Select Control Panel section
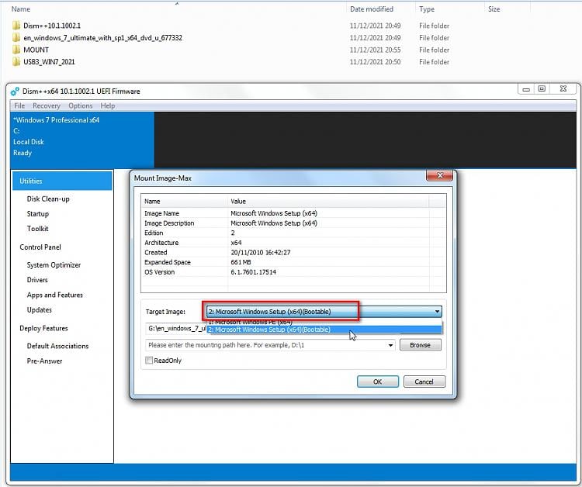 pos(40,247)
